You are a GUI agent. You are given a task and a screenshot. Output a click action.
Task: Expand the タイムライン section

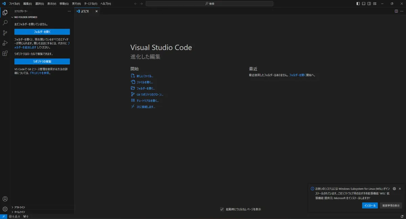[x=20, y=212]
